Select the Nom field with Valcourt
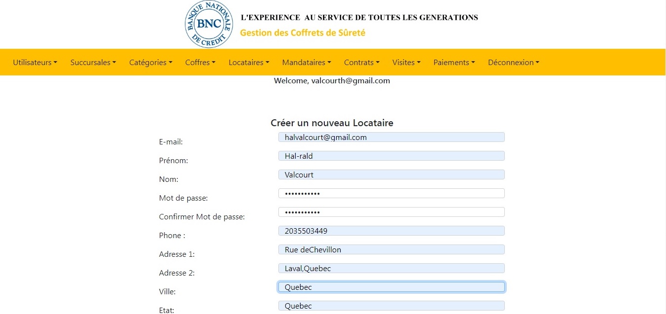Viewport: 666px width, 314px height. coord(391,175)
